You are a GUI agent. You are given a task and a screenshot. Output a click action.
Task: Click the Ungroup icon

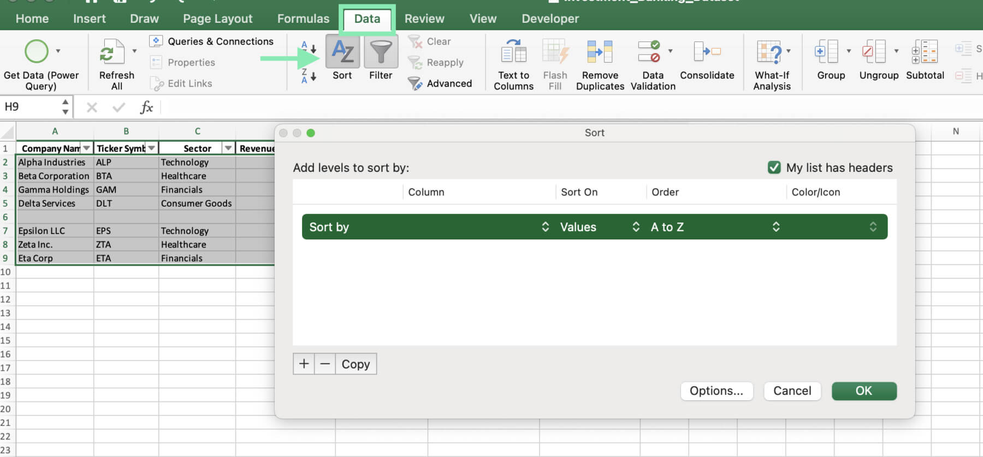[874, 52]
